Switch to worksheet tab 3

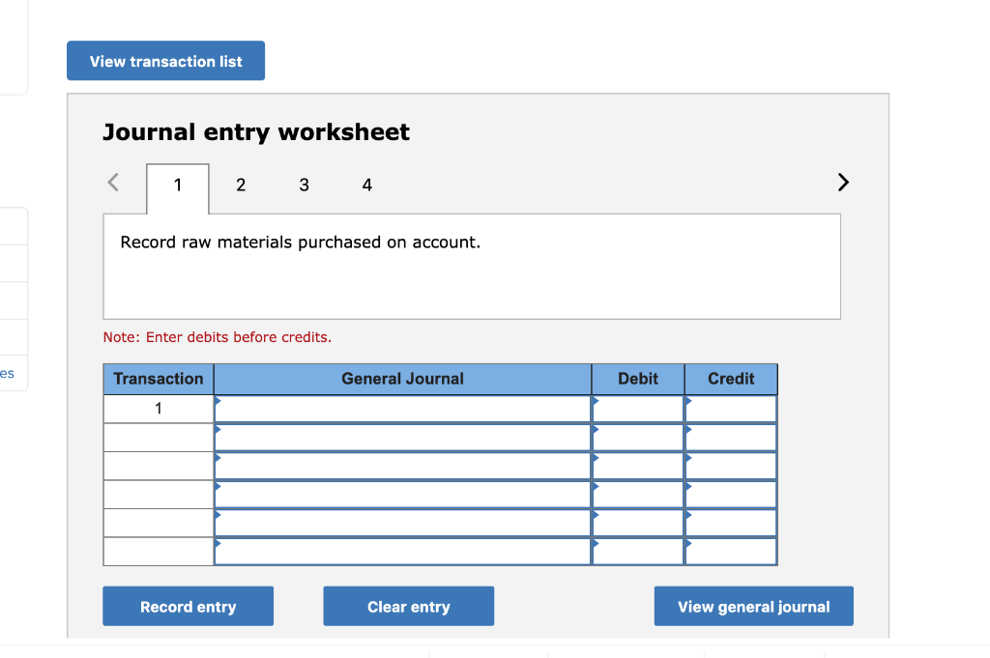(x=304, y=186)
